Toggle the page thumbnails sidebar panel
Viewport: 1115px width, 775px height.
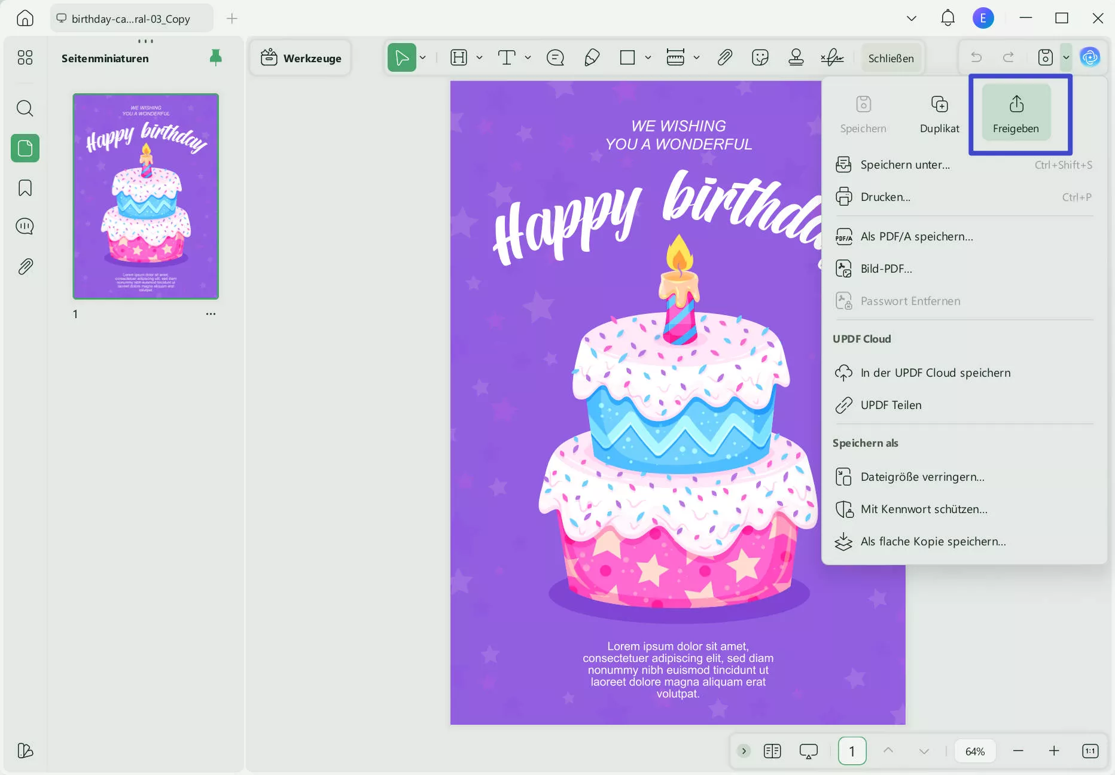[x=25, y=148]
